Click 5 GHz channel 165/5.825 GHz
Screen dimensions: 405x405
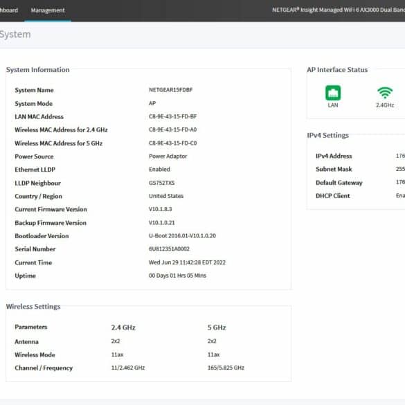coord(226,368)
